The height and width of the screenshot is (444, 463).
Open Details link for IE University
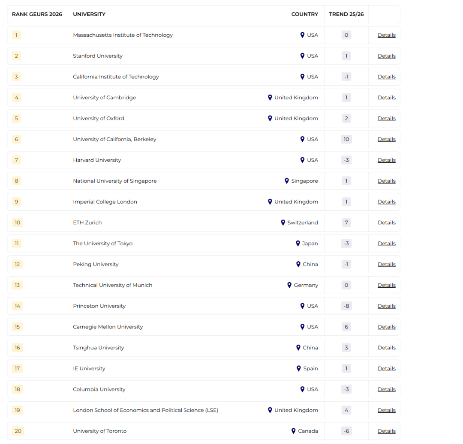386,369
